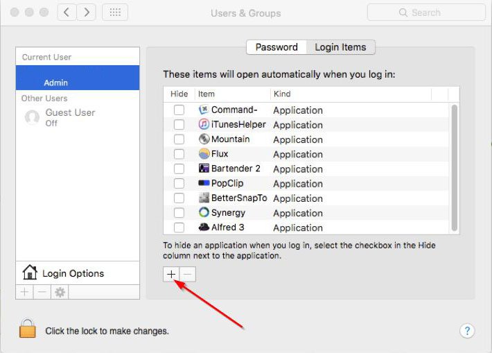This screenshot has height=353, width=492.
Task: Toggle Hide checkbox for Synergy
Action: tap(179, 213)
